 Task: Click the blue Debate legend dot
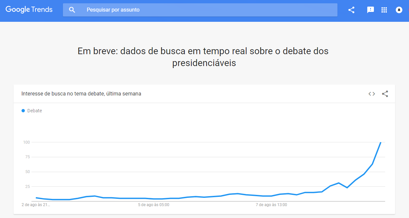click(23, 111)
